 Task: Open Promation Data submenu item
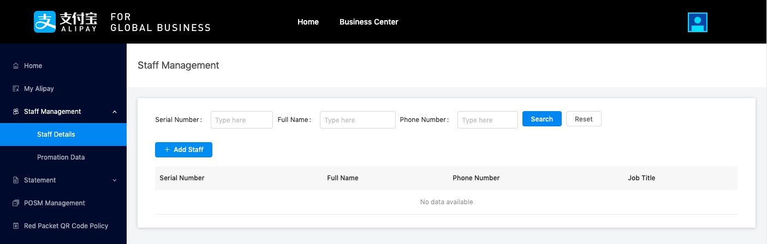(61, 157)
